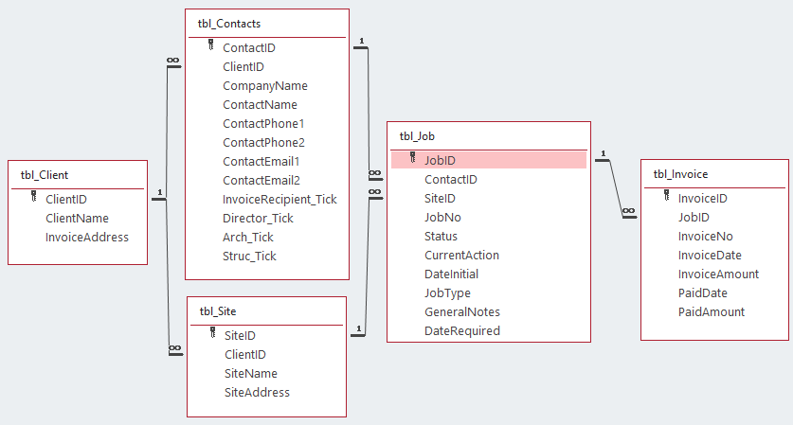Click the primary key icon in tbl_Site
The image size is (793, 425).
point(212,334)
